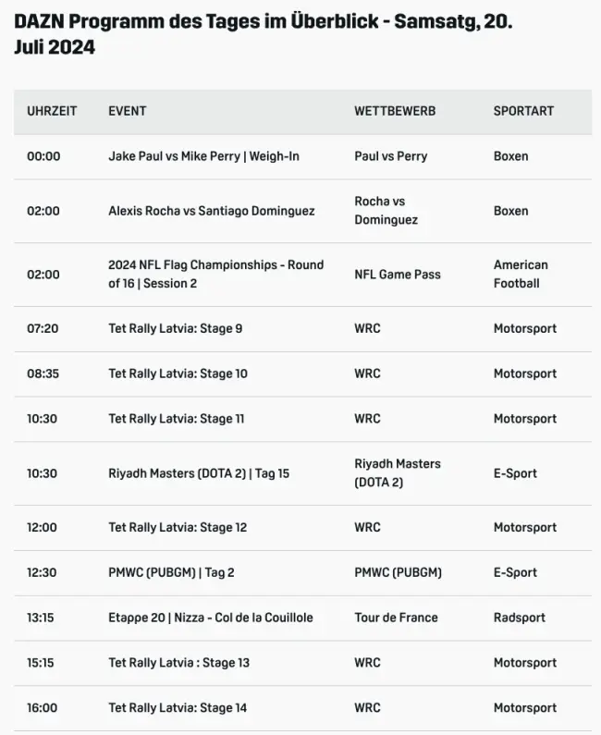Select the SPORTART column header

tap(523, 111)
